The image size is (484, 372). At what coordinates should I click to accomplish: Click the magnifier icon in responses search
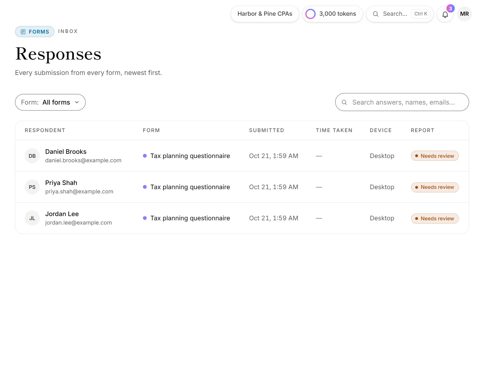[x=344, y=102]
